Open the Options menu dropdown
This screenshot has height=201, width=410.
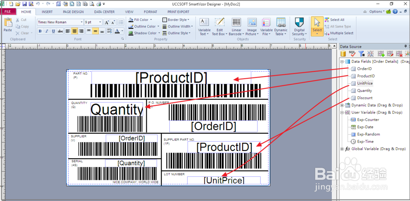(376, 11)
